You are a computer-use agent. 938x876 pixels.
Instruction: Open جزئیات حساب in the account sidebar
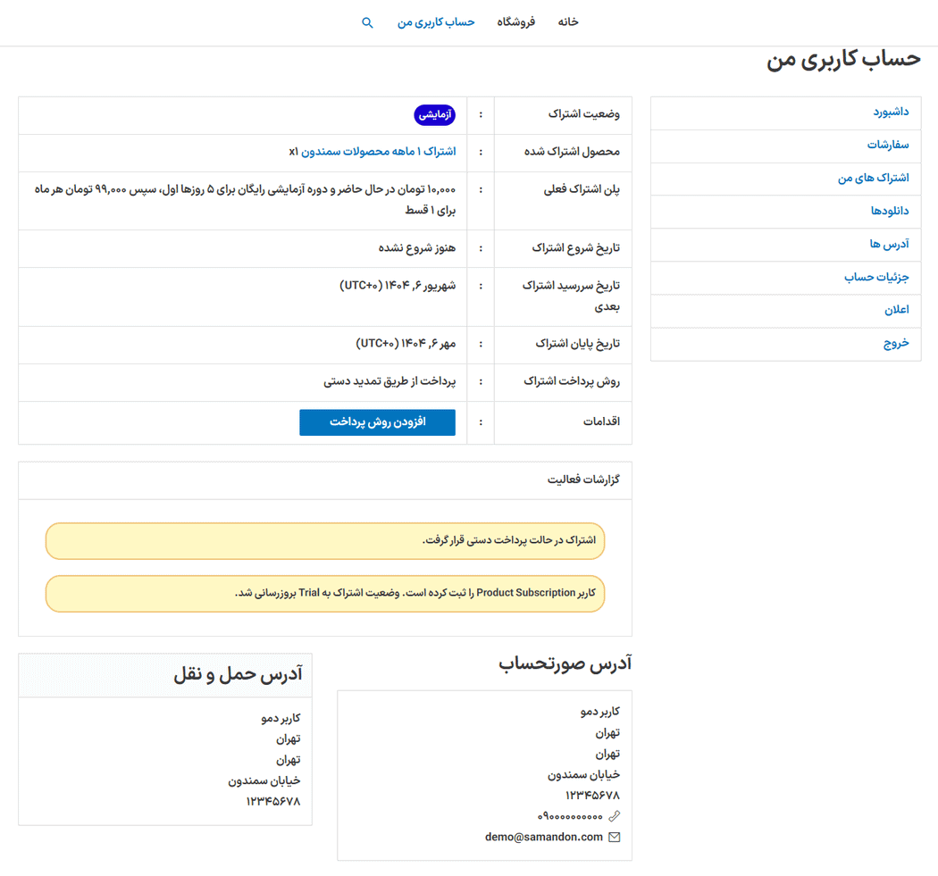point(876,277)
